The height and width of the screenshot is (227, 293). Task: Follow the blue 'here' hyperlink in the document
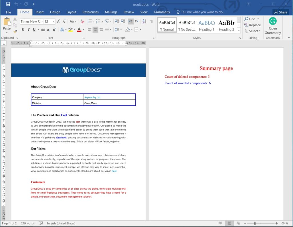[x=114, y=171]
